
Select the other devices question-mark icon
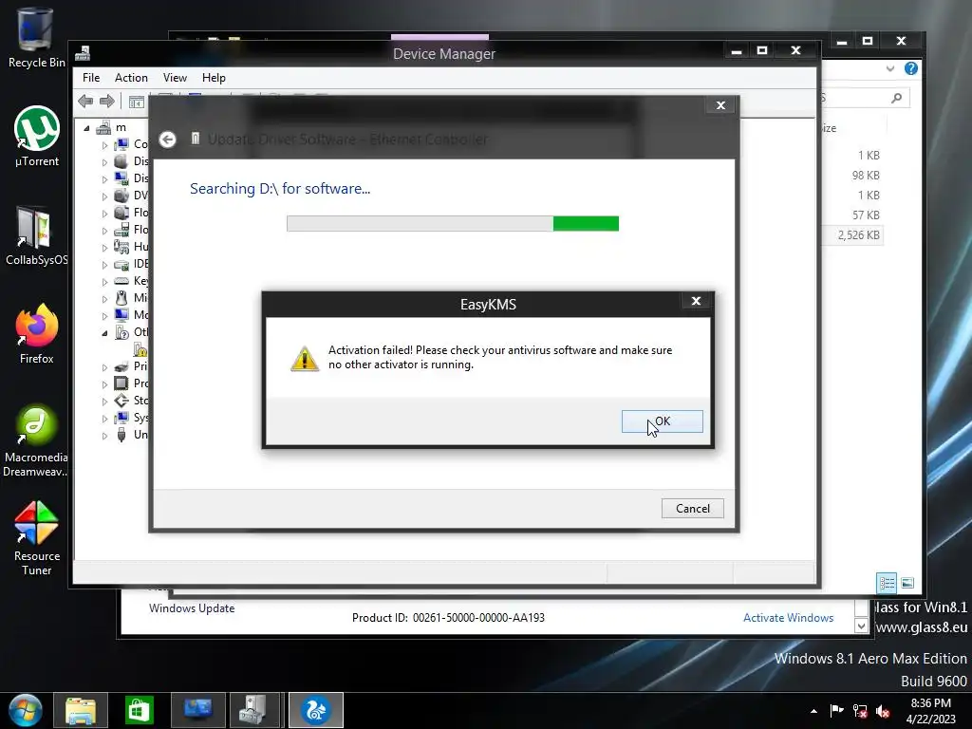tap(121, 332)
